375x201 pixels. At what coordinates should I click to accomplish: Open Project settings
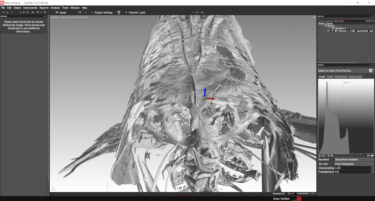tap(103, 12)
